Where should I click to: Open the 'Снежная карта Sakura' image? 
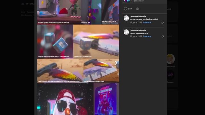[96, 42]
